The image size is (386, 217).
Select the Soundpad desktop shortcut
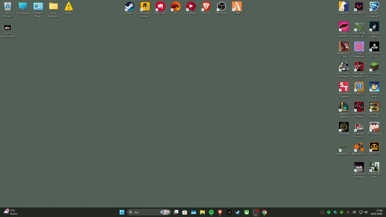(x=191, y=8)
